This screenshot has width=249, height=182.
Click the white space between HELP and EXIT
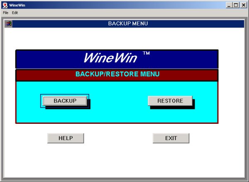[118, 138]
